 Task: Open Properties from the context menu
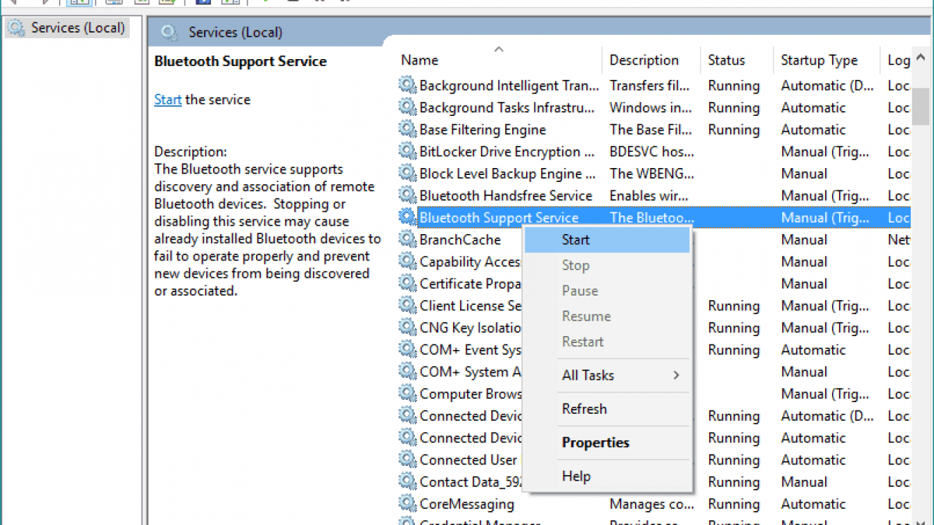607,443
